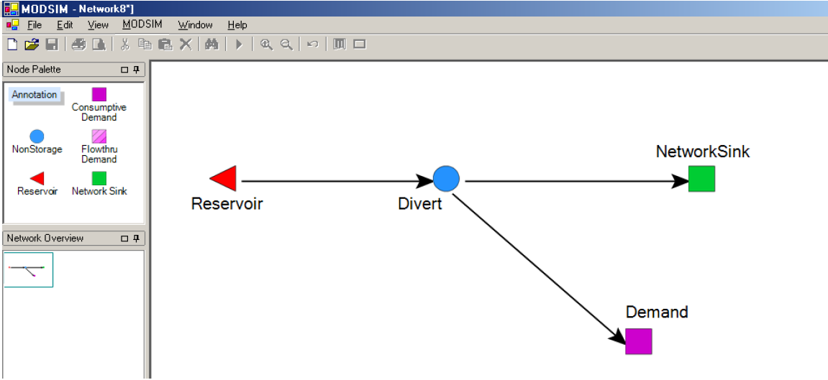Pin the Node Palette panel

point(137,70)
